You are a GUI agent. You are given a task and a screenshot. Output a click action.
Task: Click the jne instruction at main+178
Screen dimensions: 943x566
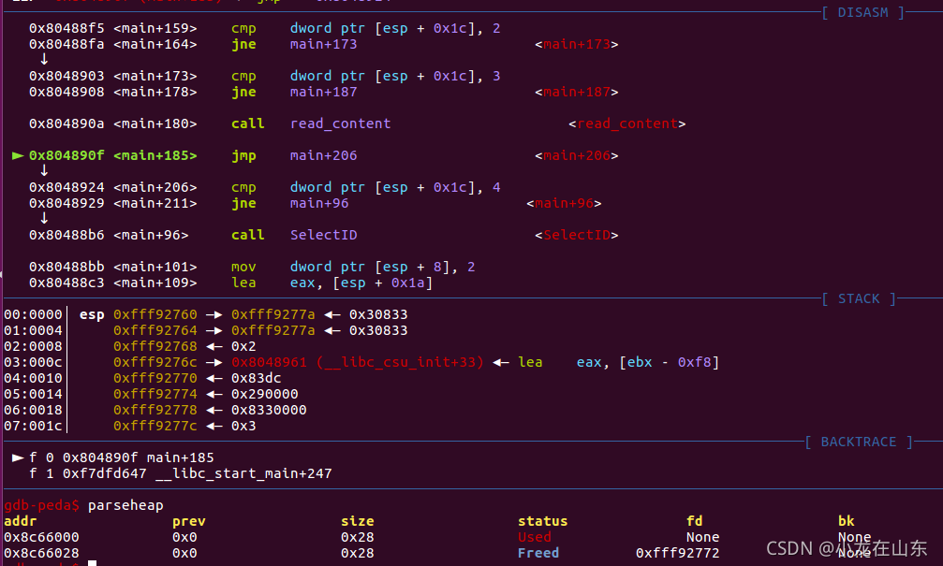tap(243, 92)
